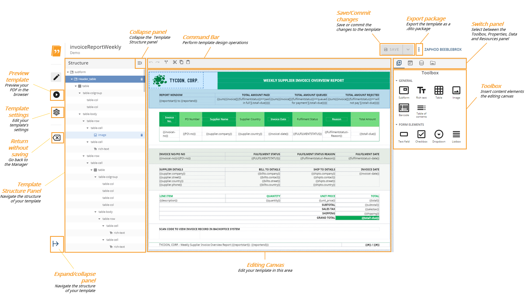Viewport: 525px width, 295px height.
Task: Open Template settings gear icon
Action: 57,112
